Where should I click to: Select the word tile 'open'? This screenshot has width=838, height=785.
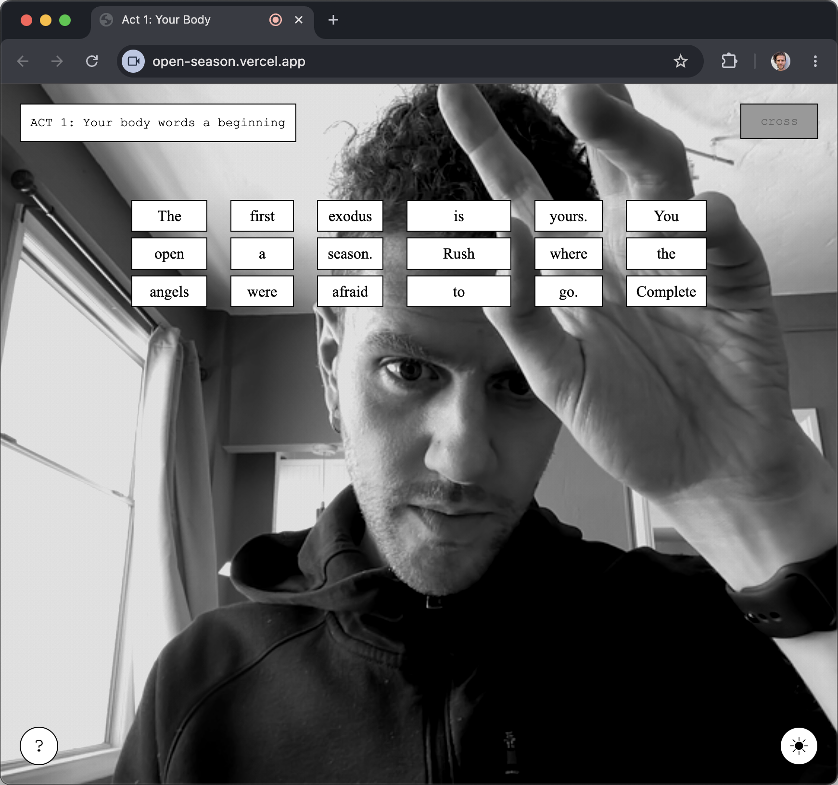[x=169, y=253]
